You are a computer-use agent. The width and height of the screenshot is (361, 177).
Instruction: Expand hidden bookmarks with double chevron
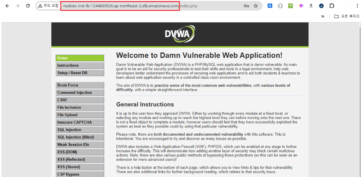click(323, 16)
